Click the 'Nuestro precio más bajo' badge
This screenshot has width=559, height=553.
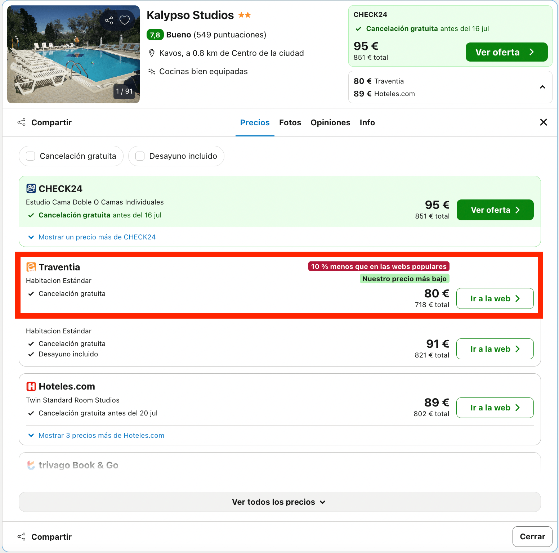(x=404, y=279)
